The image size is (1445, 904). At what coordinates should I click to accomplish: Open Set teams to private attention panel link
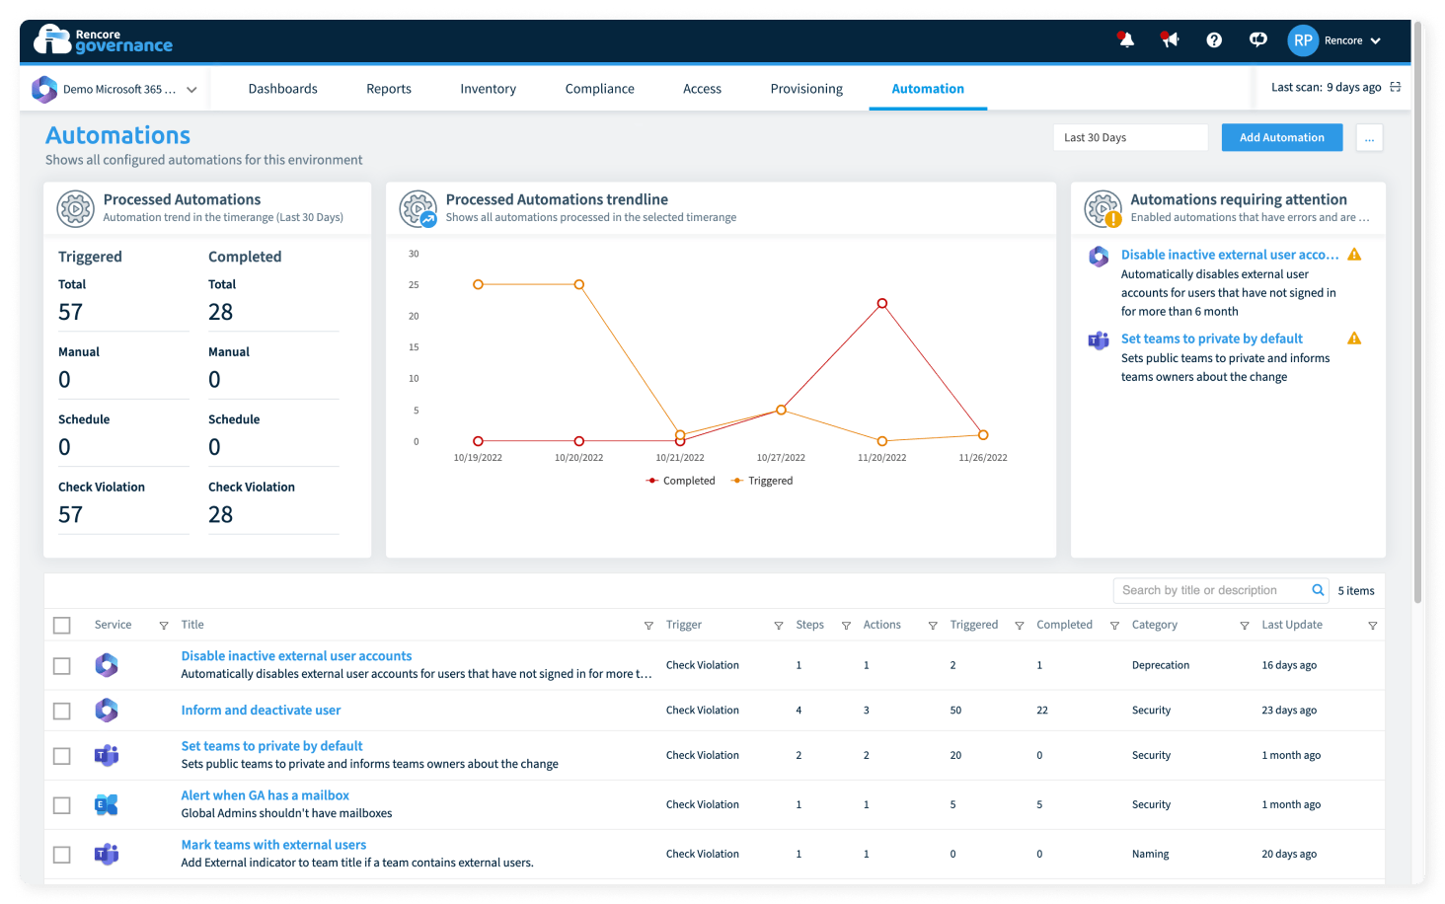[1212, 339]
